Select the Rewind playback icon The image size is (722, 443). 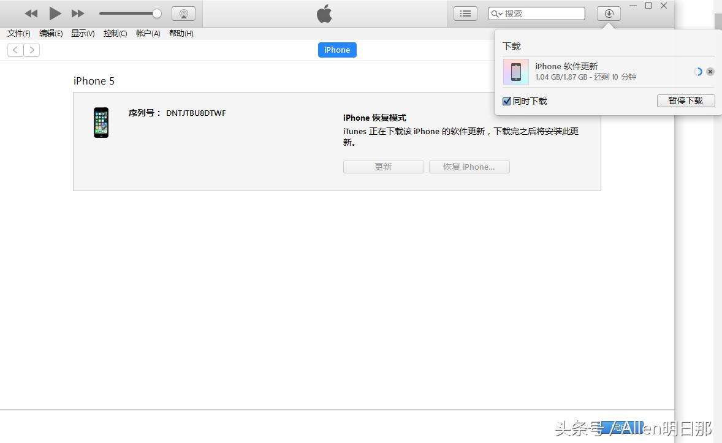(31, 13)
